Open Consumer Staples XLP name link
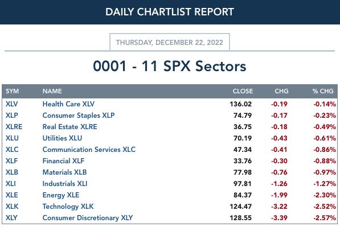This screenshot has width=340, height=227. pos(79,115)
